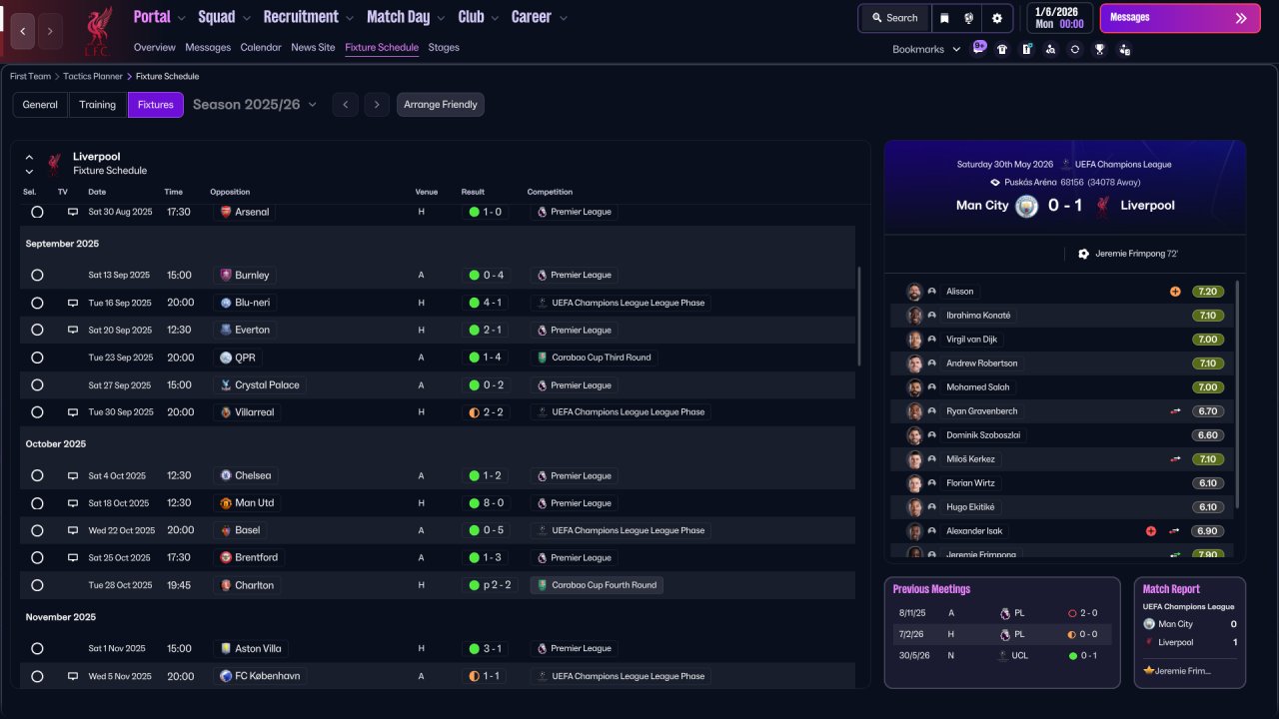
Task: Switch to the Calendar subtab
Action: pyautogui.click(x=261, y=47)
